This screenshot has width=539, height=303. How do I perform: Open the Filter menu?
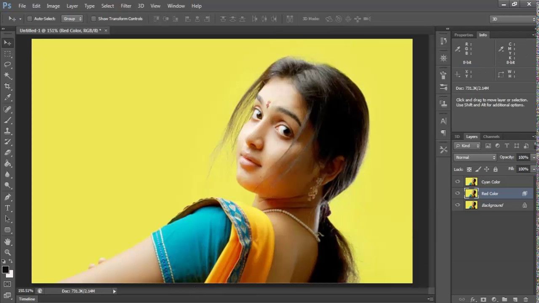[x=126, y=6]
